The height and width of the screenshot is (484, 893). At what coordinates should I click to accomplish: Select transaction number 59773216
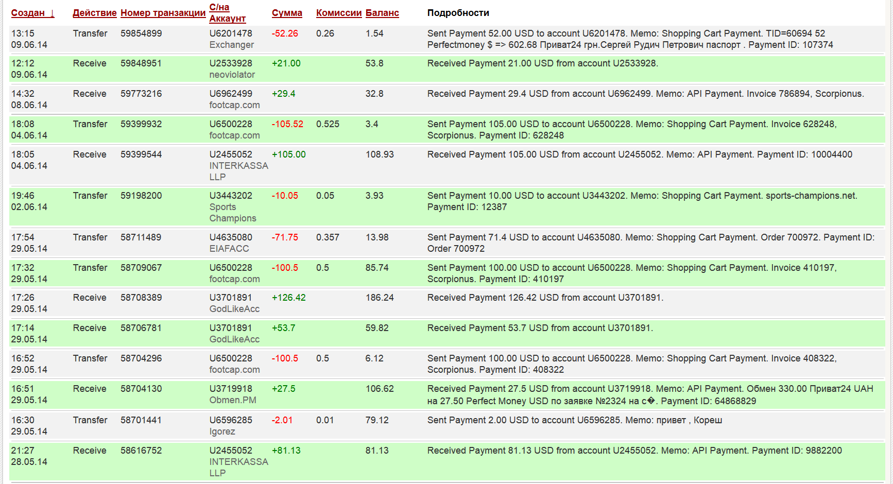141,94
